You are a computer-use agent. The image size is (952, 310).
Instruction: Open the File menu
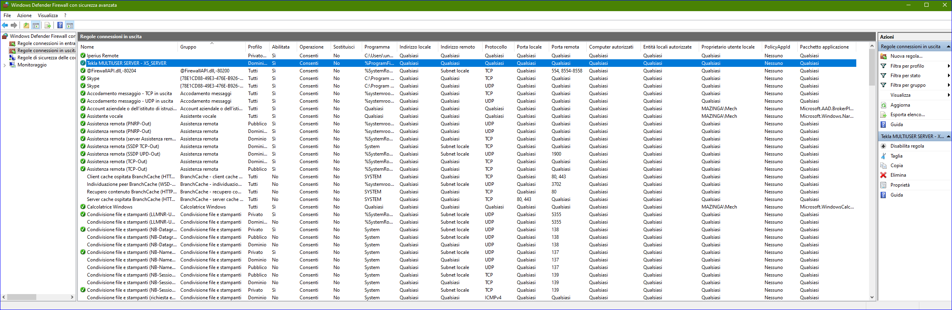(x=7, y=16)
